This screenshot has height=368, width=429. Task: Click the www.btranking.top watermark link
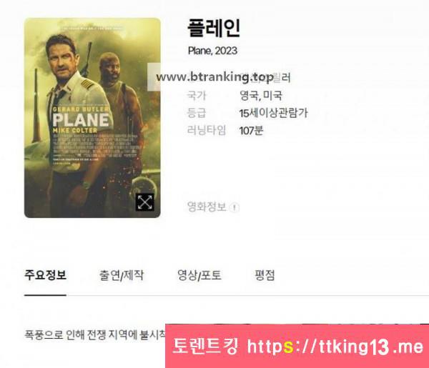tap(214, 77)
